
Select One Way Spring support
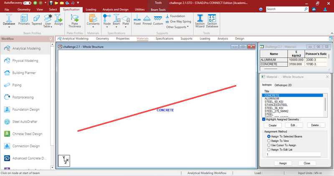(178, 22)
